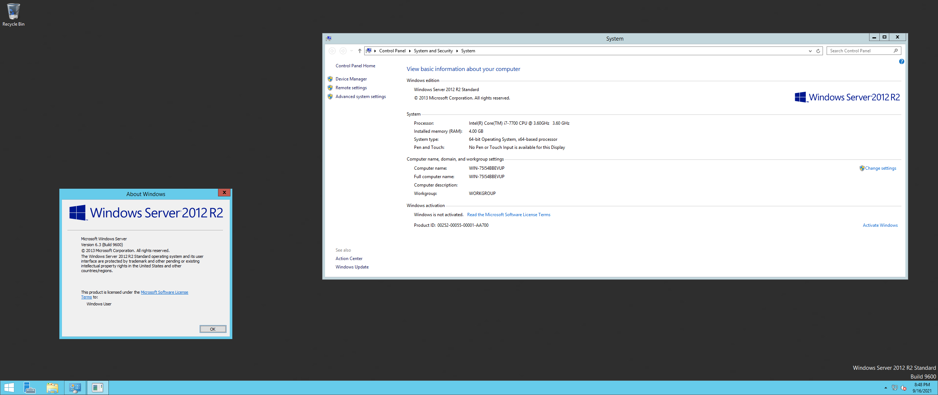Click the shield icon beside Remote settings
The image size is (938, 395).
pyautogui.click(x=330, y=88)
